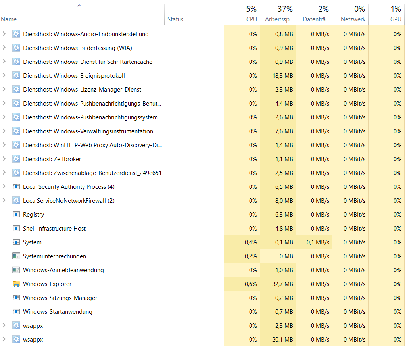Image resolution: width=407 pixels, height=346 pixels.
Task: Select the Windows-Startanwendung row
Action: (202, 312)
